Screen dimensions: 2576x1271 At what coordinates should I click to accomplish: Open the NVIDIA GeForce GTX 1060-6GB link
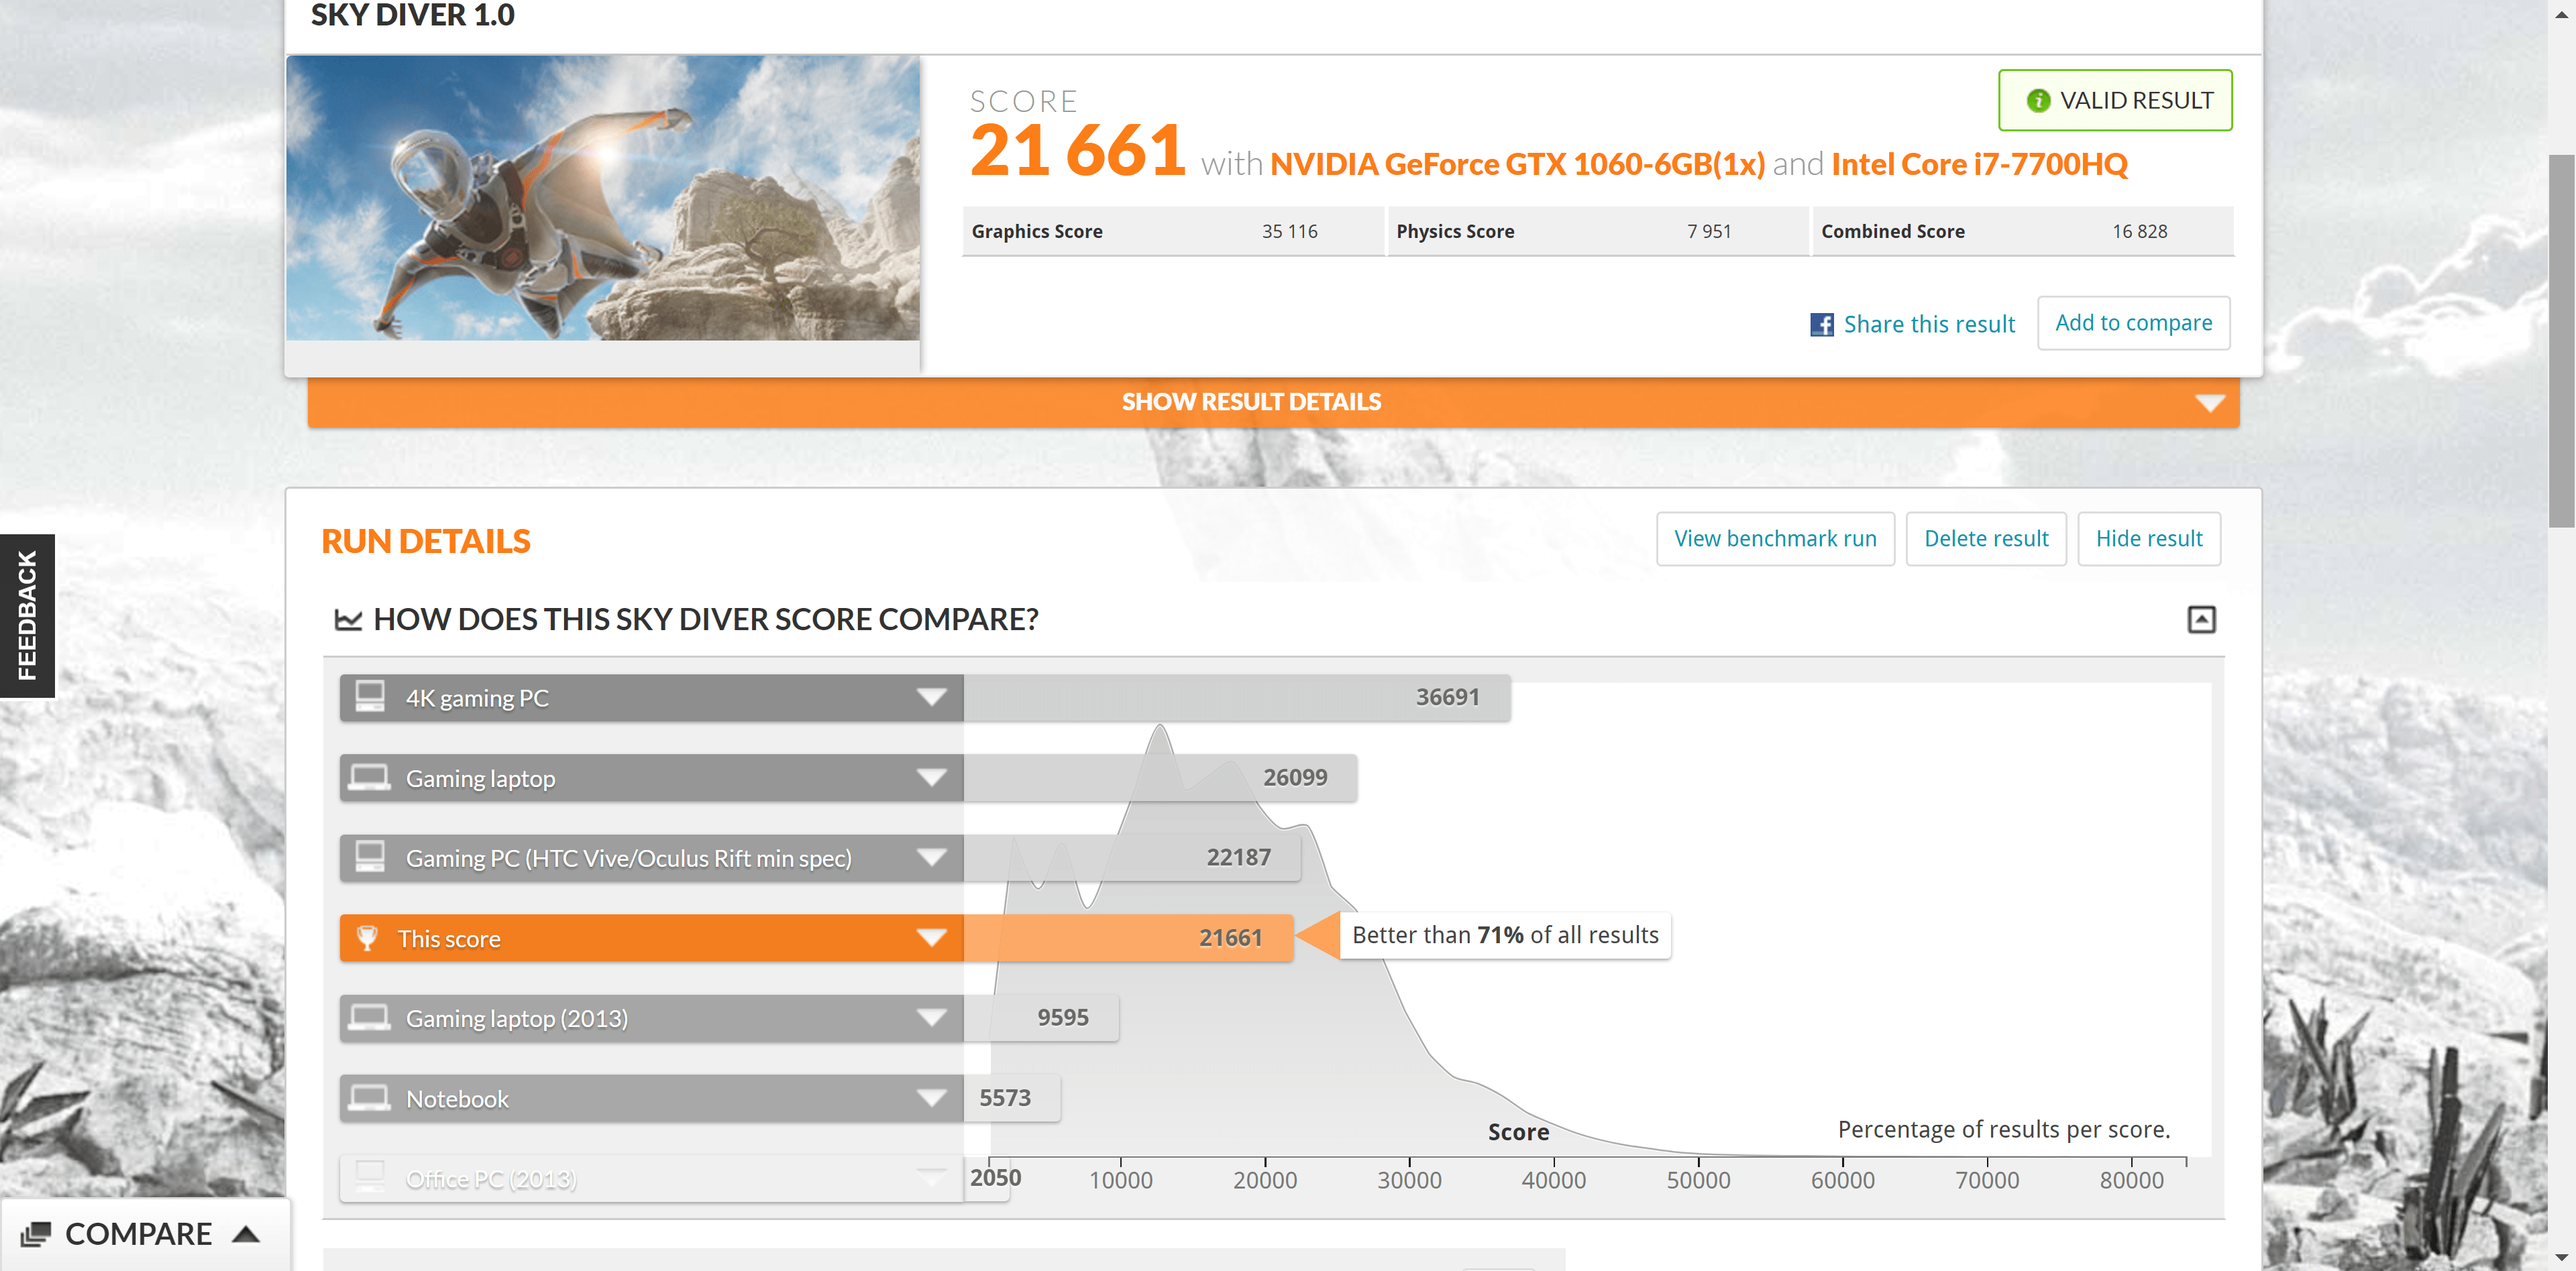(1516, 164)
